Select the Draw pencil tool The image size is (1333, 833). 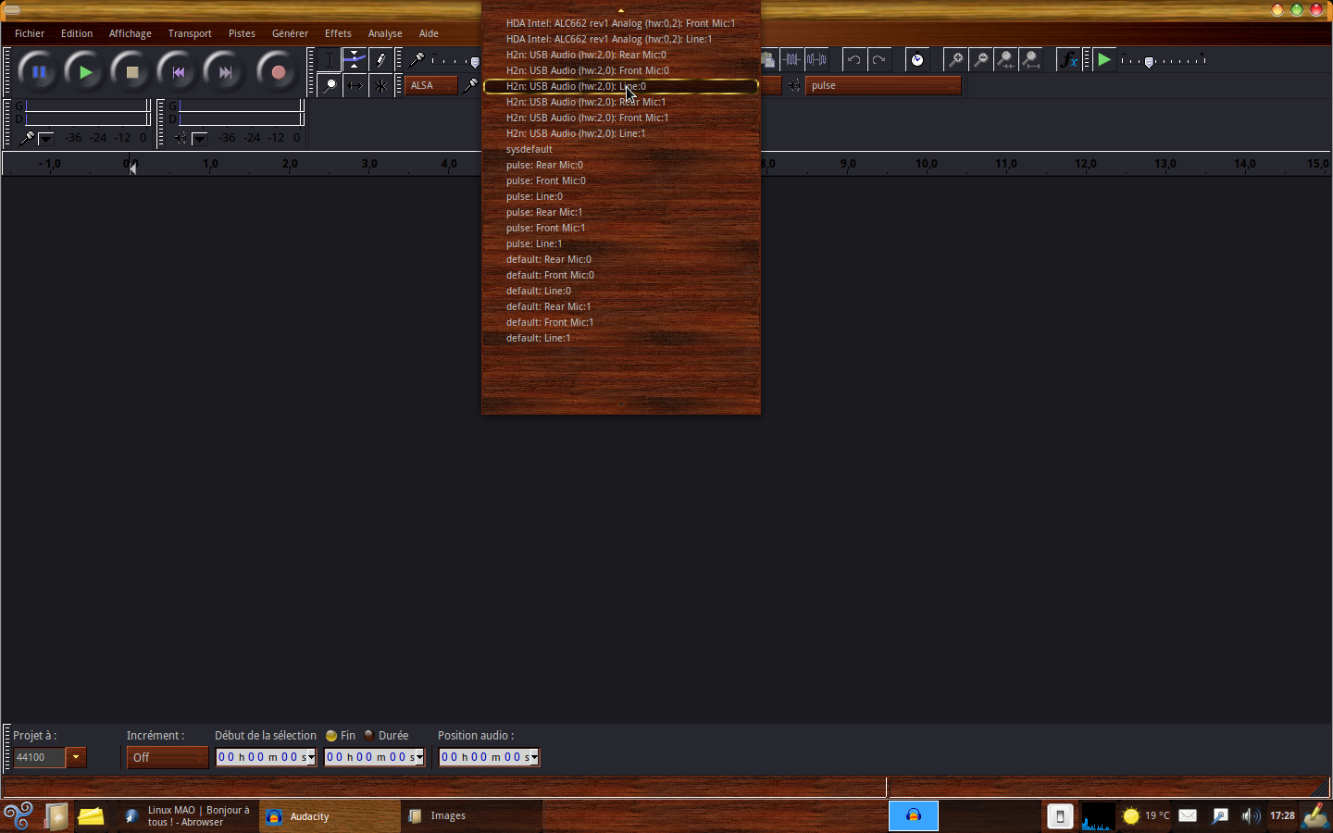coord(380,60)
